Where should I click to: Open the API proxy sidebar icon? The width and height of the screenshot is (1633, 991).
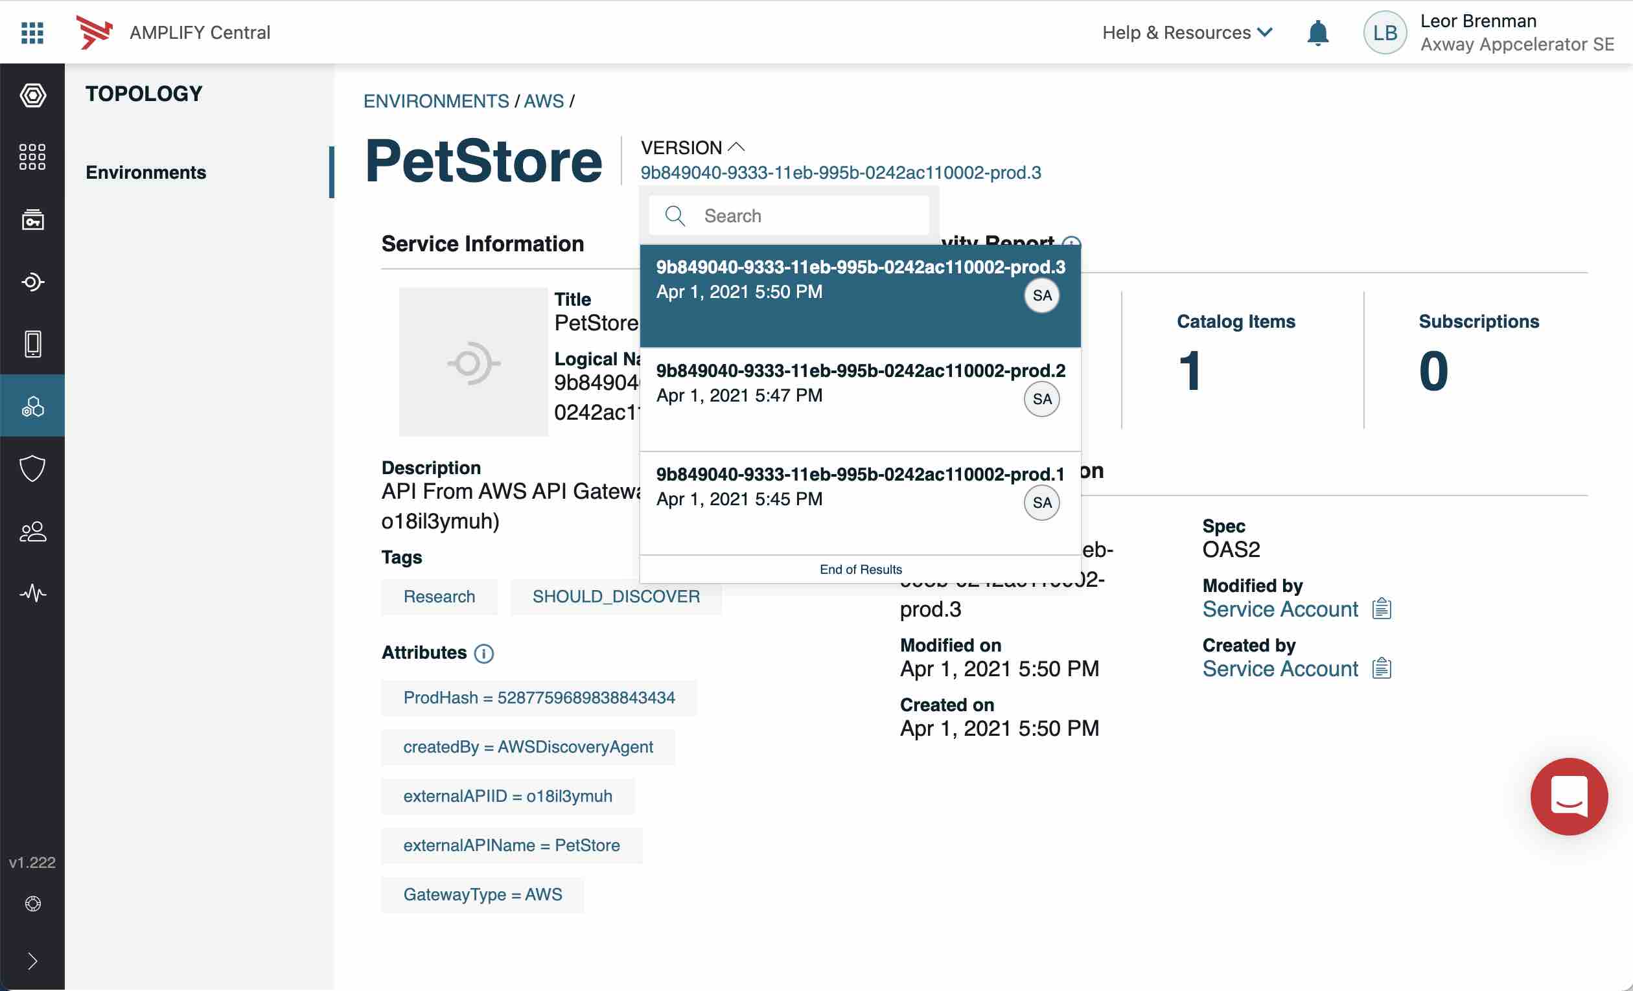coord(32,282)
